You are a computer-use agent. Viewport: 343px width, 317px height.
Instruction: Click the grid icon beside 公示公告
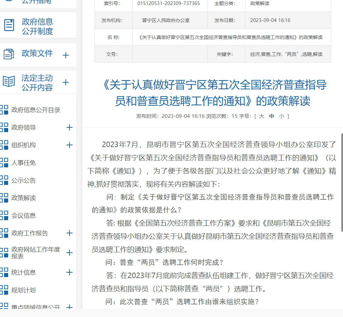tap(4, 180)
